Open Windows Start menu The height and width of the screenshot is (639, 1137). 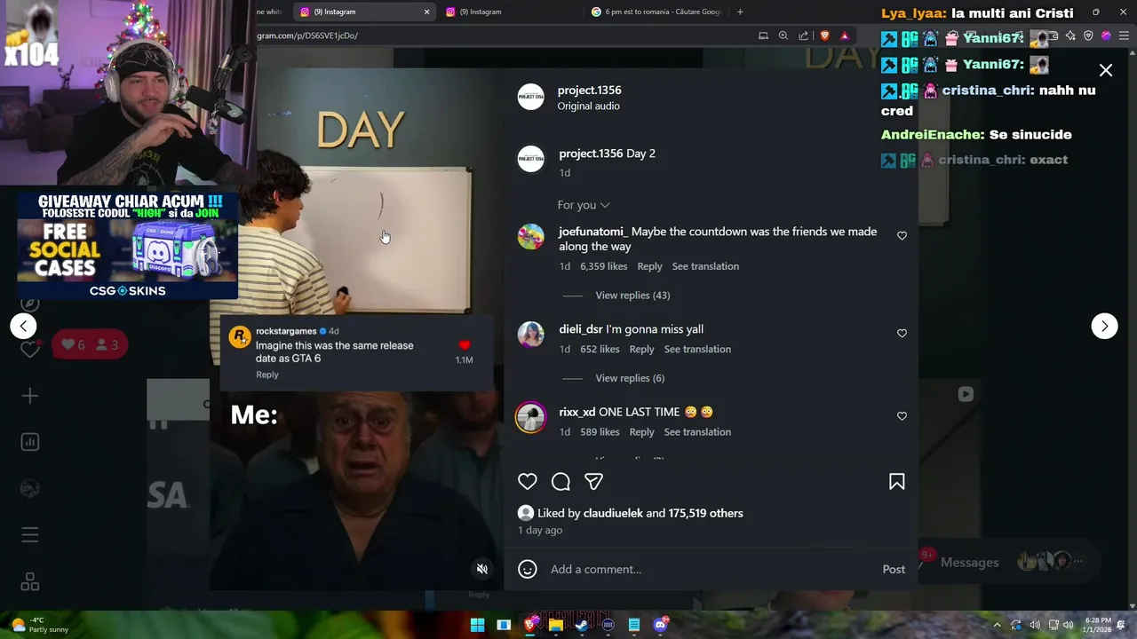pos(477,625)
